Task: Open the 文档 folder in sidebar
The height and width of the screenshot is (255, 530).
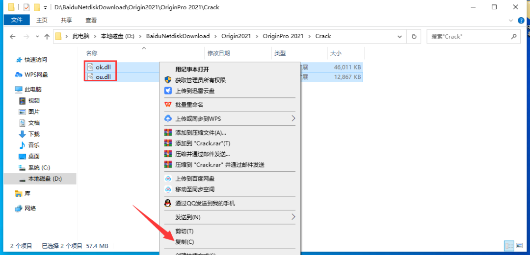Action: click(x=34, y=123)
